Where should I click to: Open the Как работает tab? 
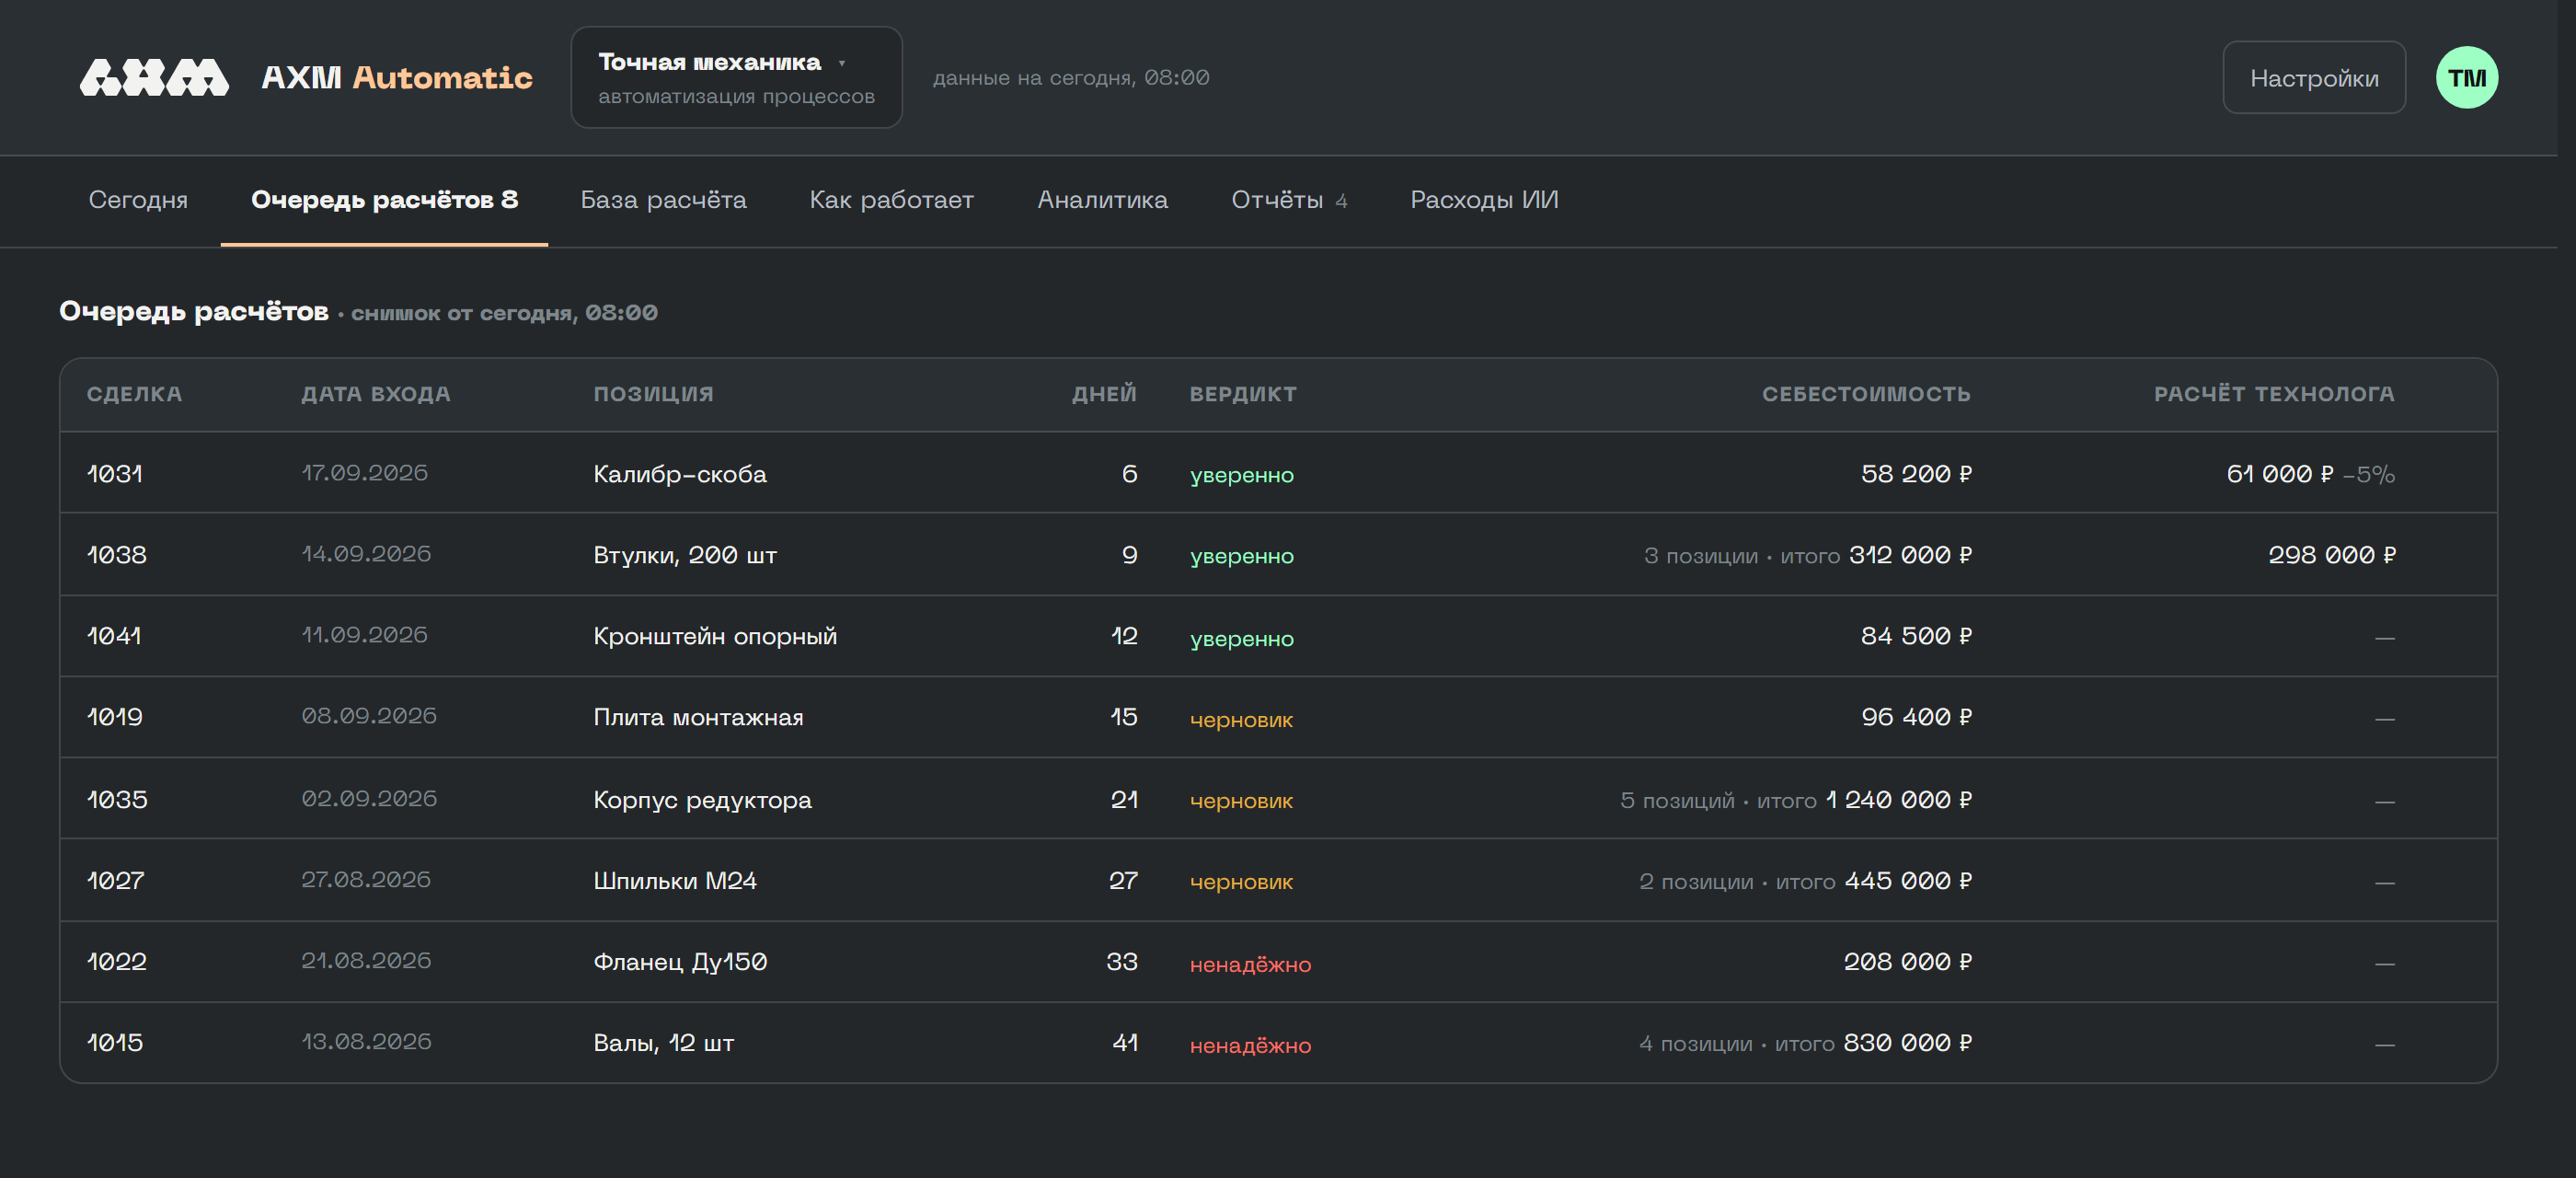point(891,200)
